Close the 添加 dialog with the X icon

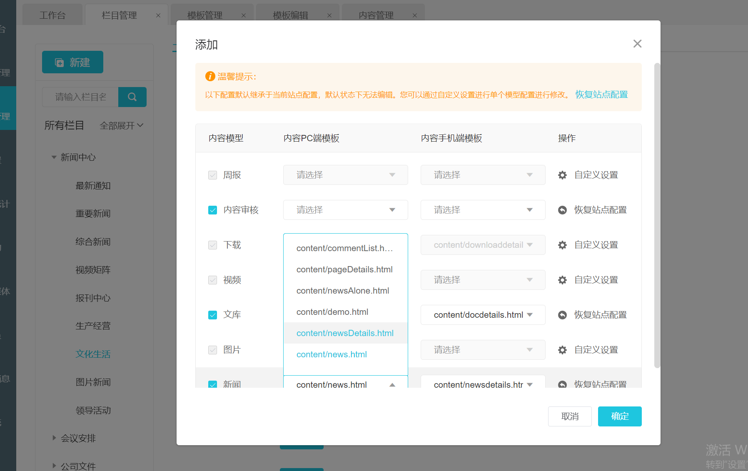[637, 44]
